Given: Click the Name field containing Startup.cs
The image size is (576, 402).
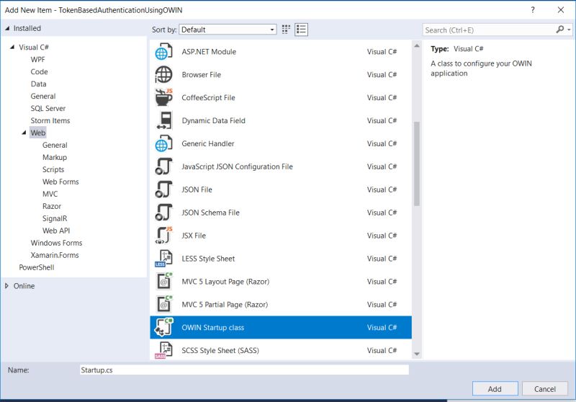Looking at the screenshot, I should pyautogui.click(x=244, y=370).
